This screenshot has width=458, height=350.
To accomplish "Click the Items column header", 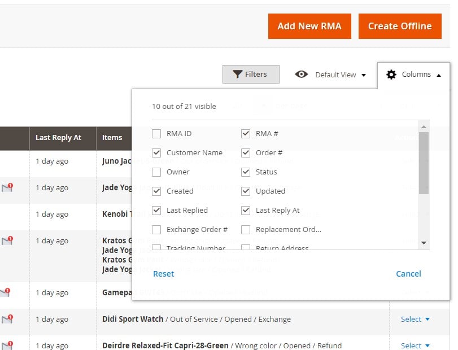I will pos(112,138).
